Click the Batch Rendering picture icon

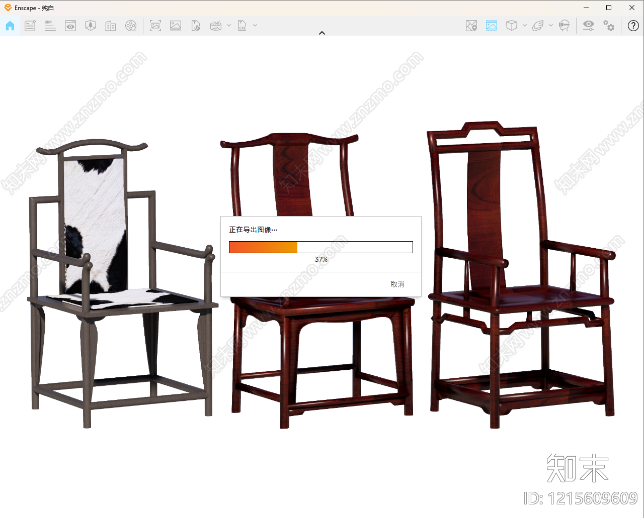pyautogui.click(x=176, y=26)
